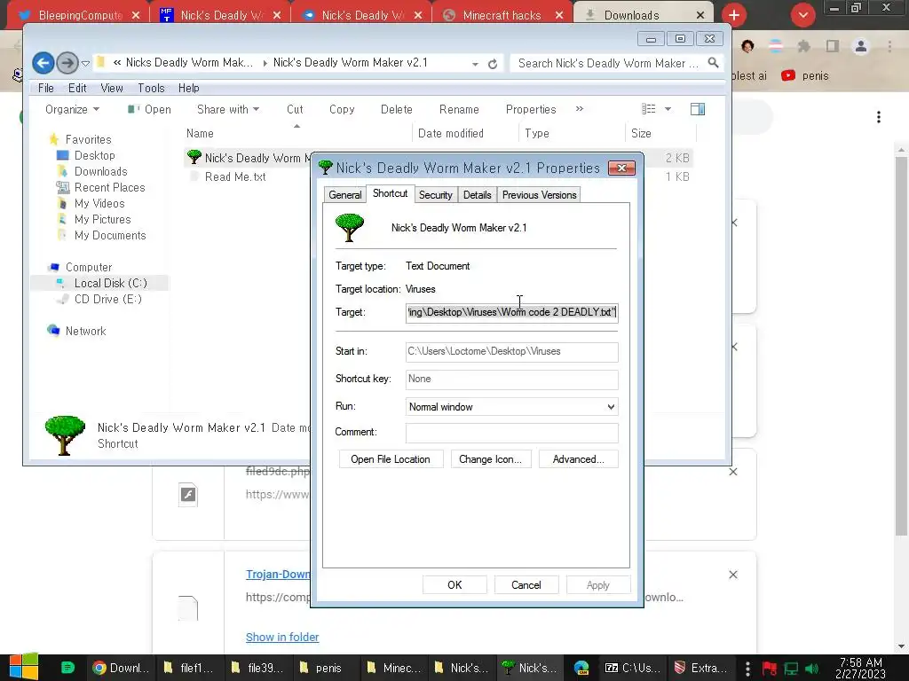This screenshot has height=681, width=909.
Task: Go back in Explorer navigation
Action: click(43, 63)
